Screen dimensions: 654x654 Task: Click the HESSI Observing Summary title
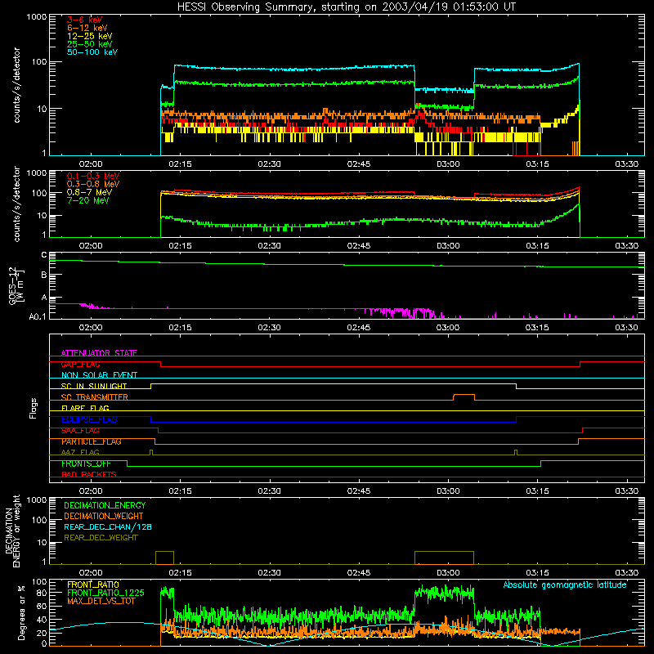tap(347, 7)
